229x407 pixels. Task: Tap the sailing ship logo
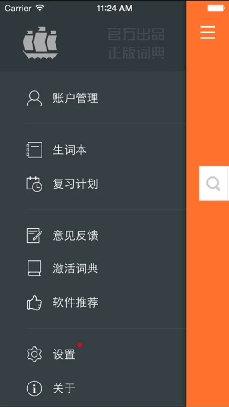[x=40, y=43]
